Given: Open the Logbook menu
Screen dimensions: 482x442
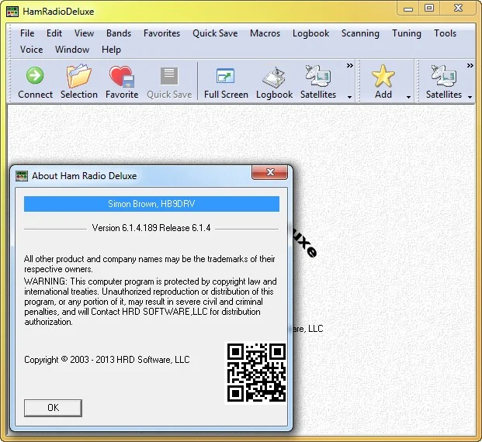Looking at the screenshot, I should tap(310, 33).
